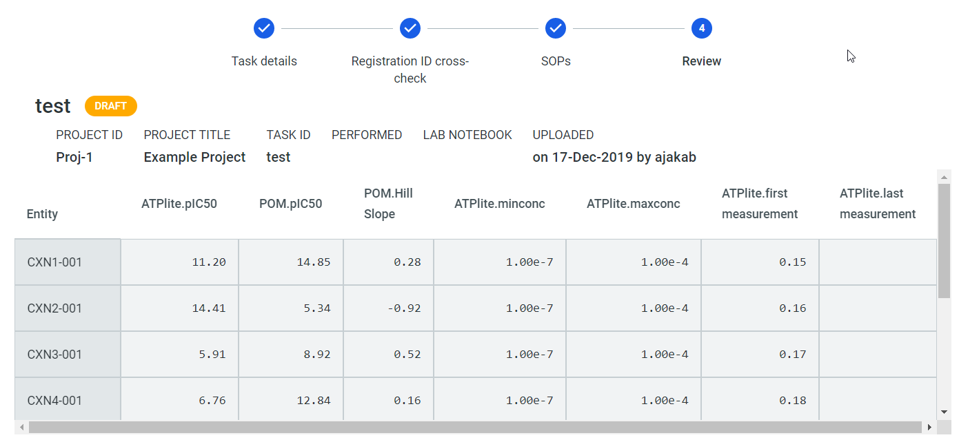The height and width of the screenshot is (442, 959).
Task: Click the vertical scrollbar up arrow
Action: pos(944,176)
